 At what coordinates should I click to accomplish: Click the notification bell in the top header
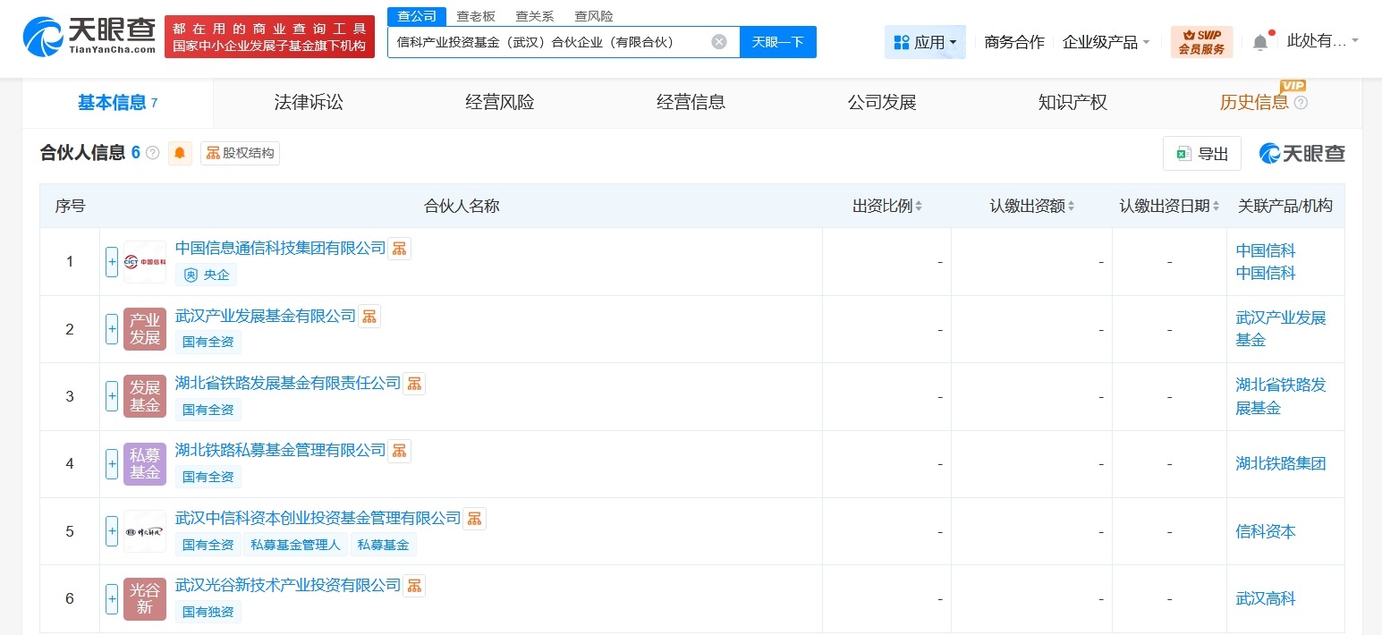[1259, 39]
